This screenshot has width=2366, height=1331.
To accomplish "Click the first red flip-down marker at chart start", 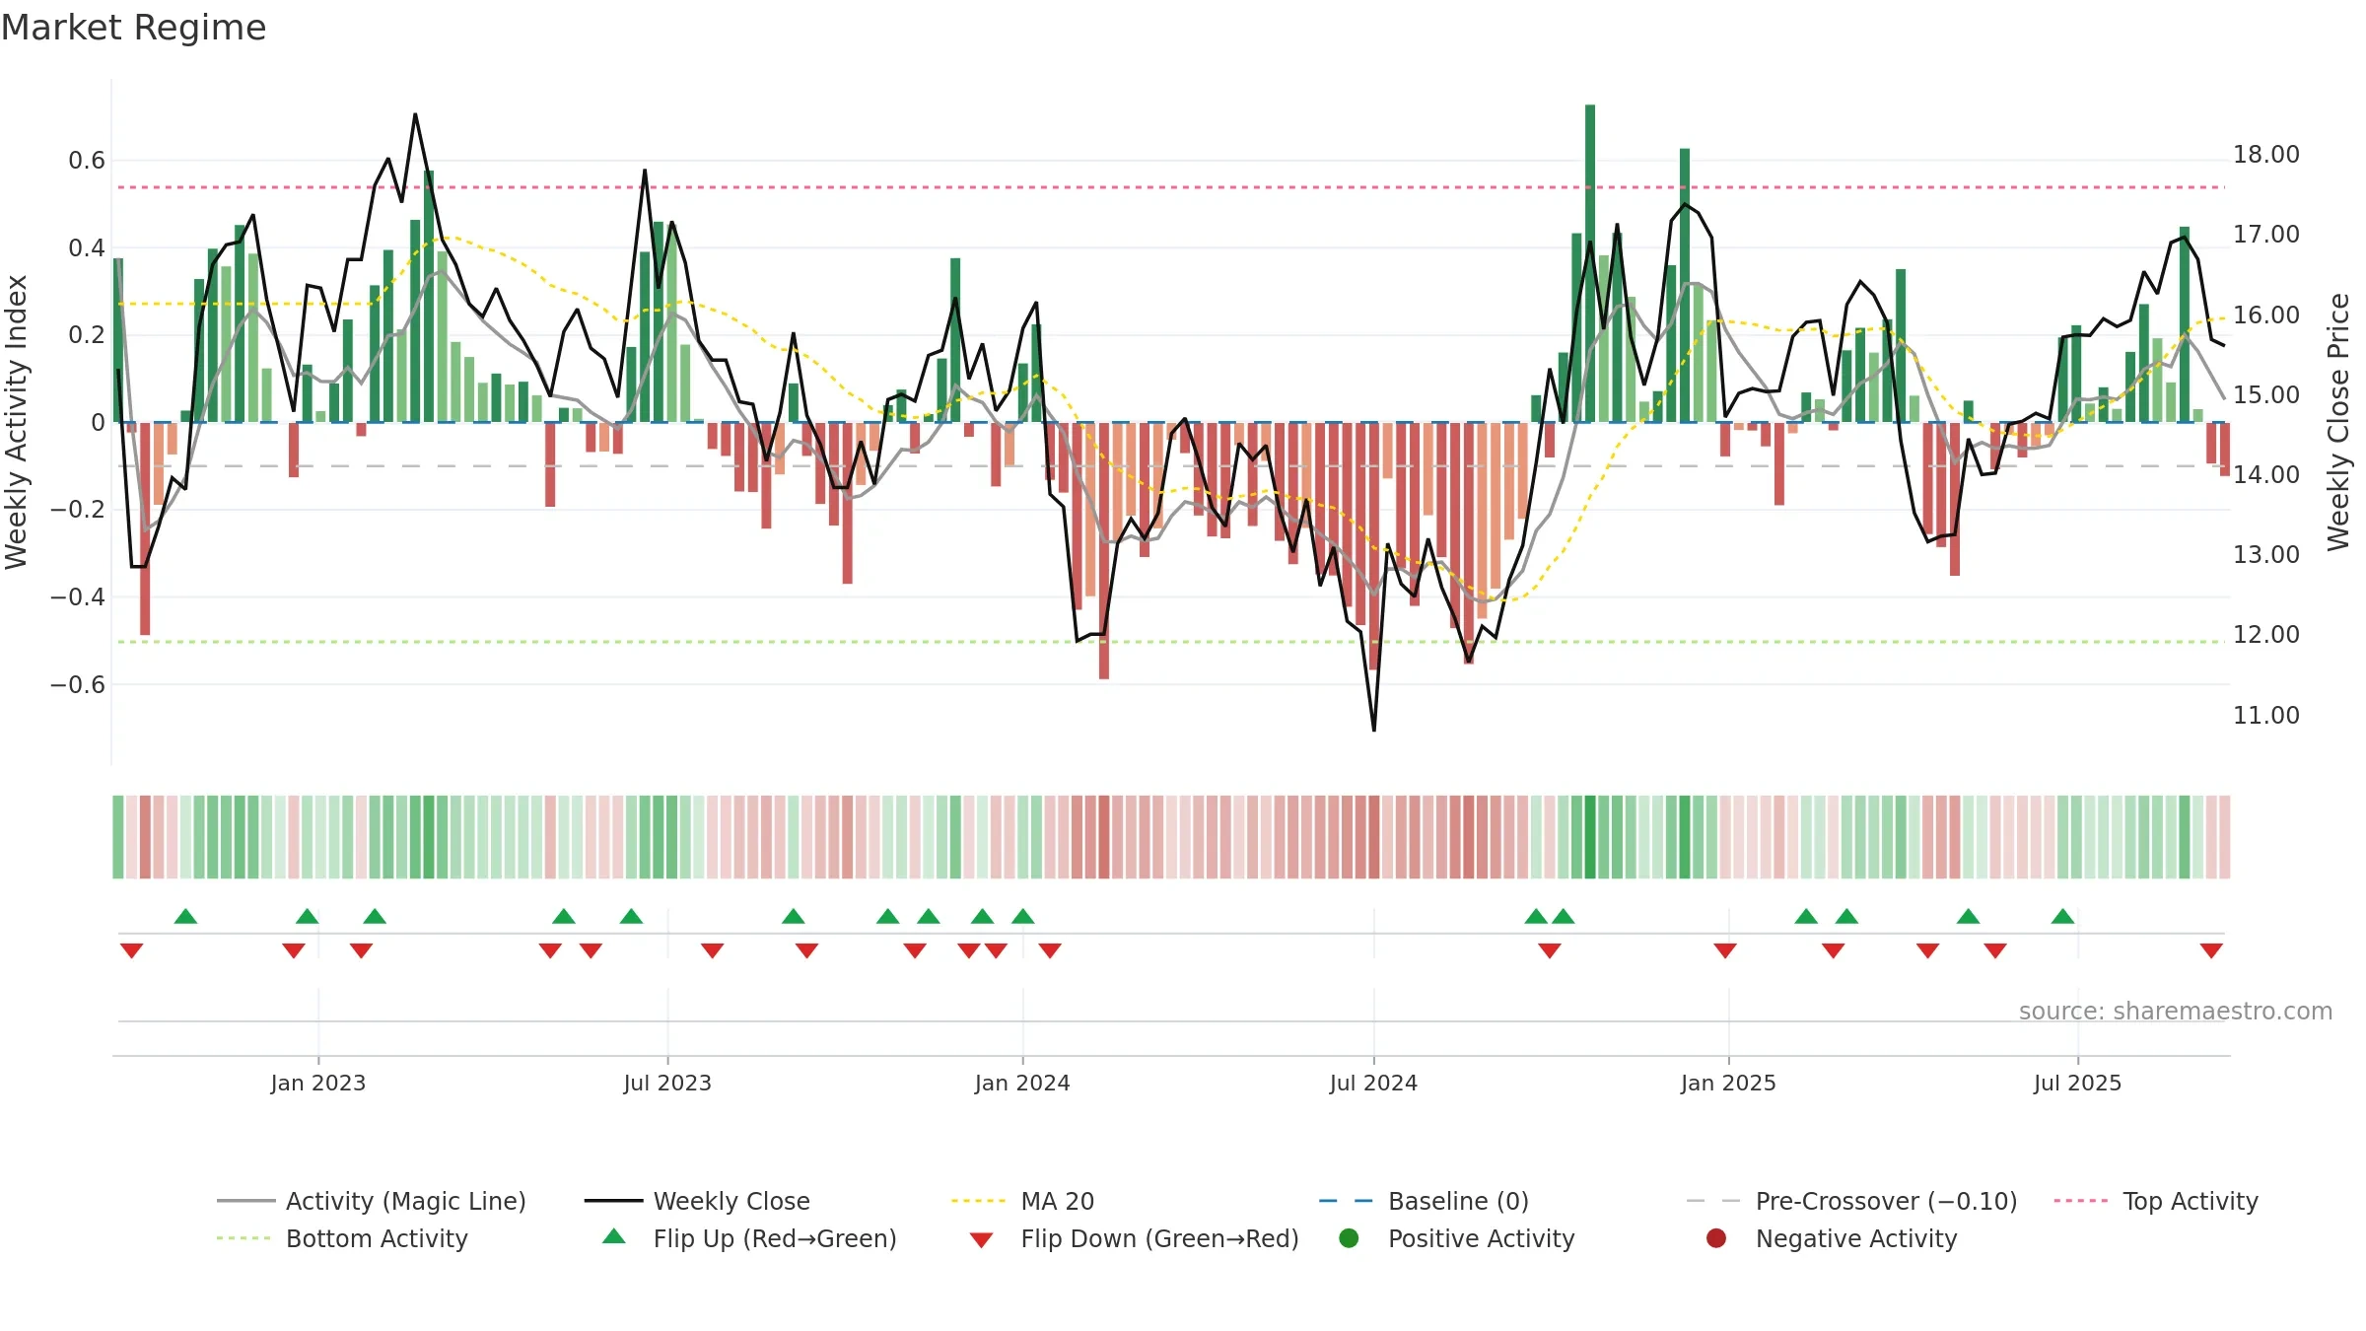I will pyautogui.click(x=131, y=950).
